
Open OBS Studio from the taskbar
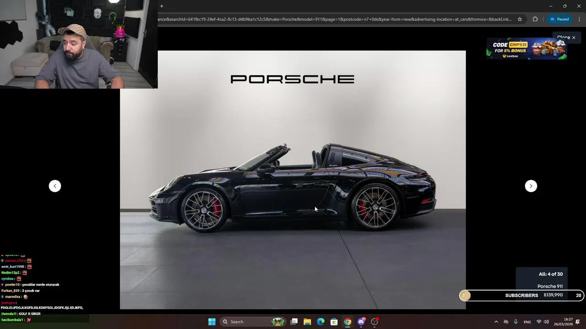pos(374,322)
